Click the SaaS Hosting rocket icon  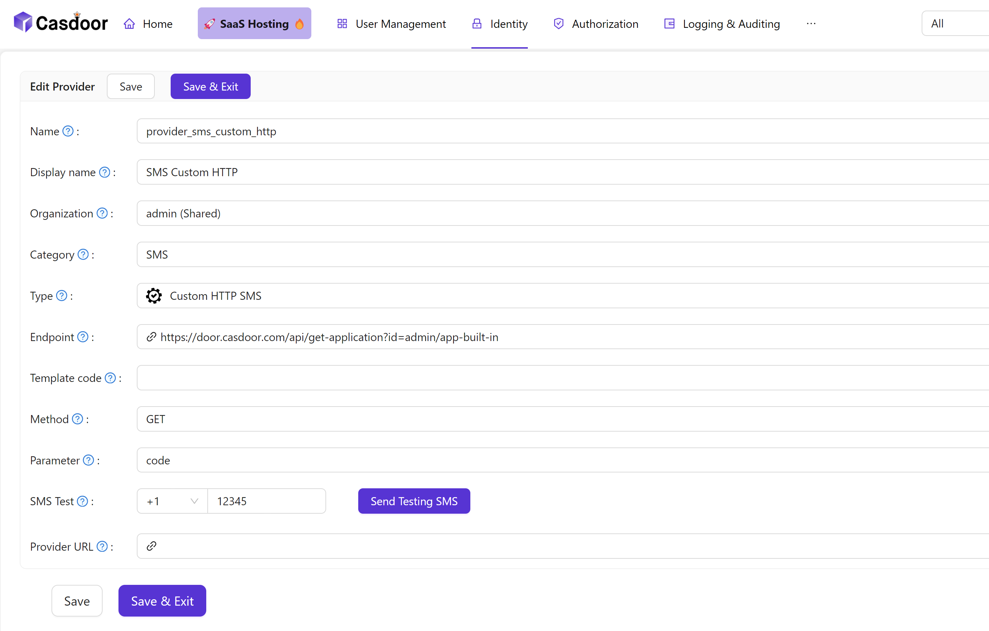pos(209,24)
